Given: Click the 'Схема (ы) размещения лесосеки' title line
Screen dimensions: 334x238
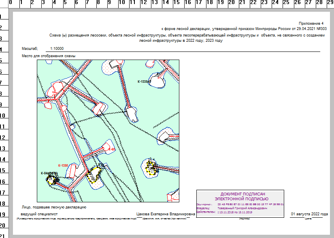Looking at the screenshot, I should pos(187,36).
